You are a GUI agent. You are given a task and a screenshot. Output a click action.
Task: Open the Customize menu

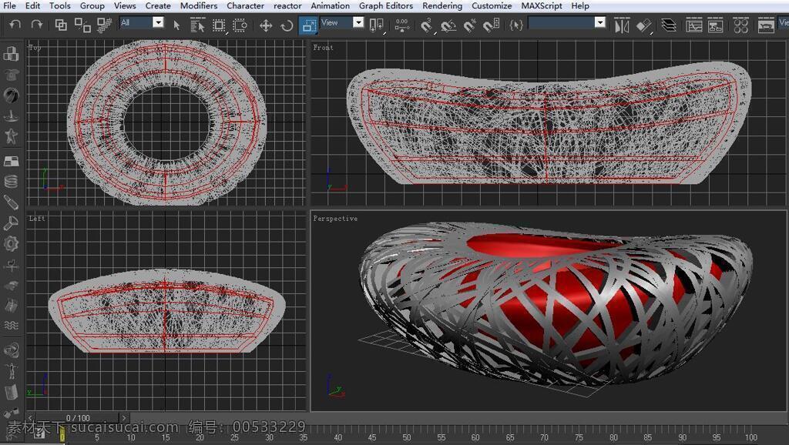tap(492, 6)
